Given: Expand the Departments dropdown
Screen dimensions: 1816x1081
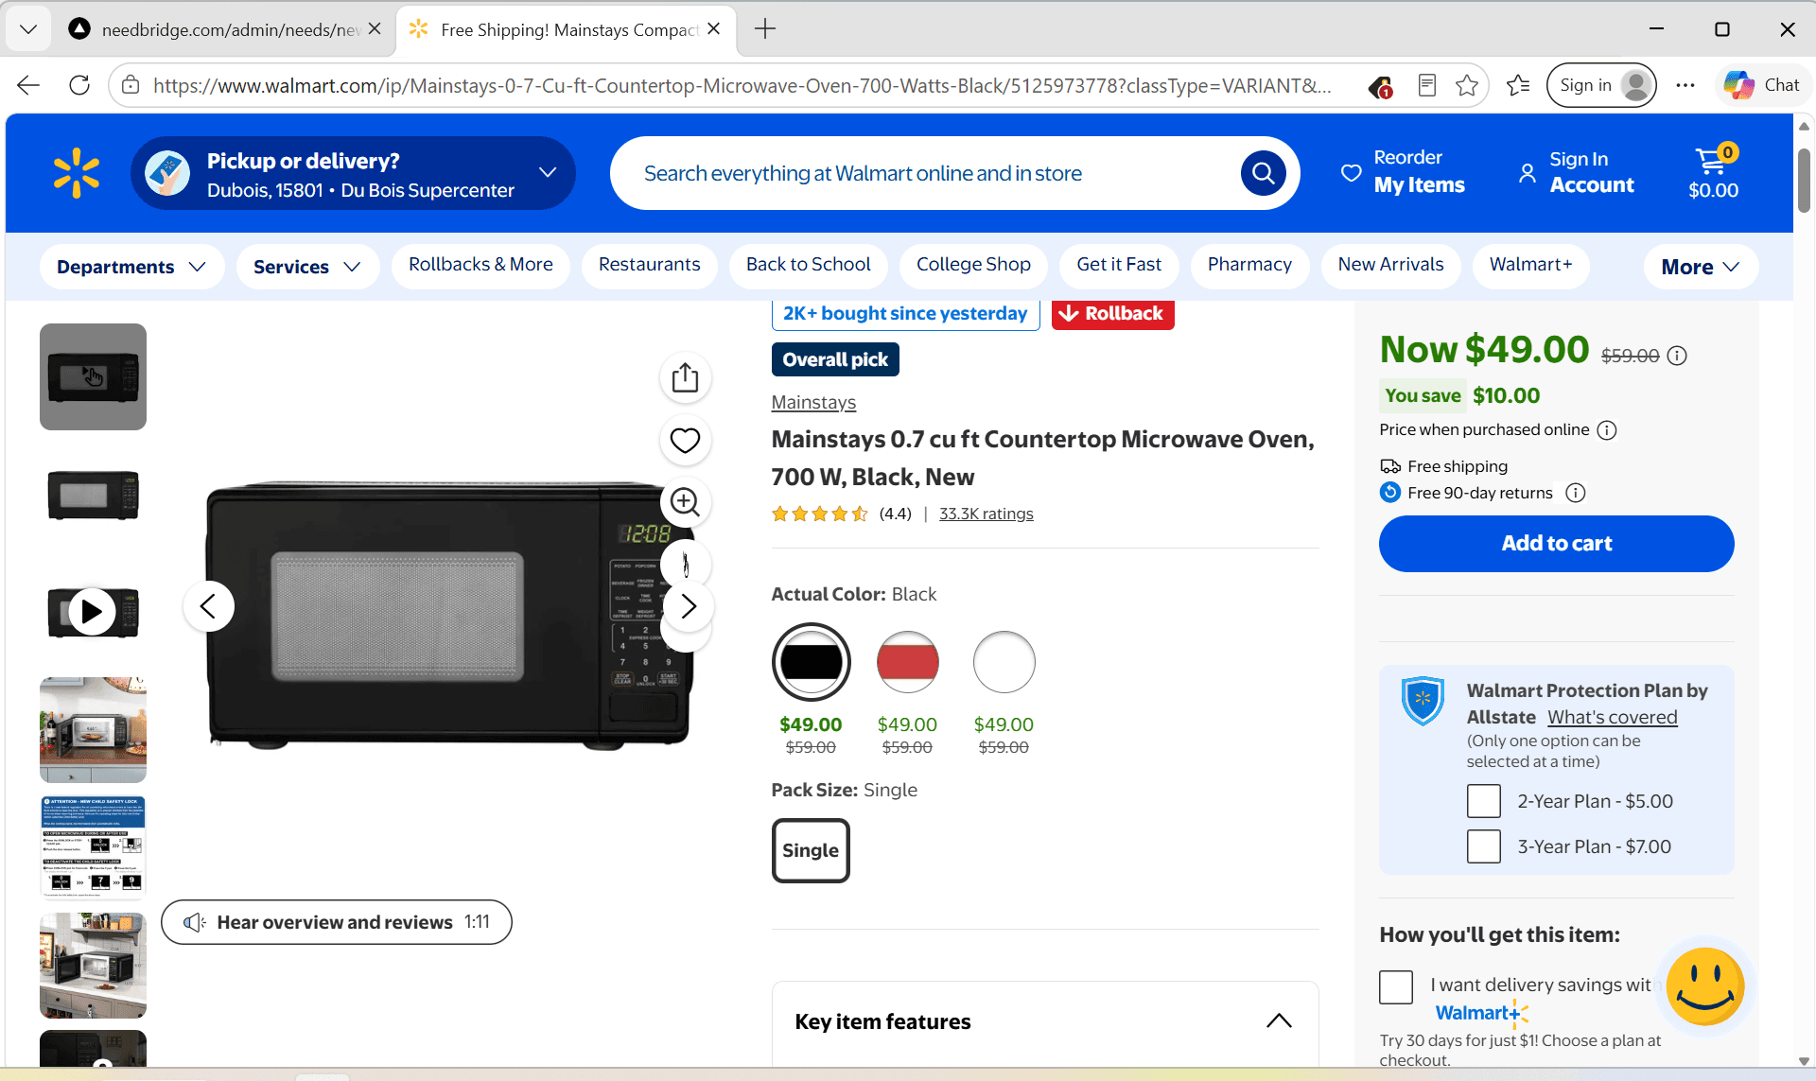Looking at the screenshot, I should tap(131, 267).
